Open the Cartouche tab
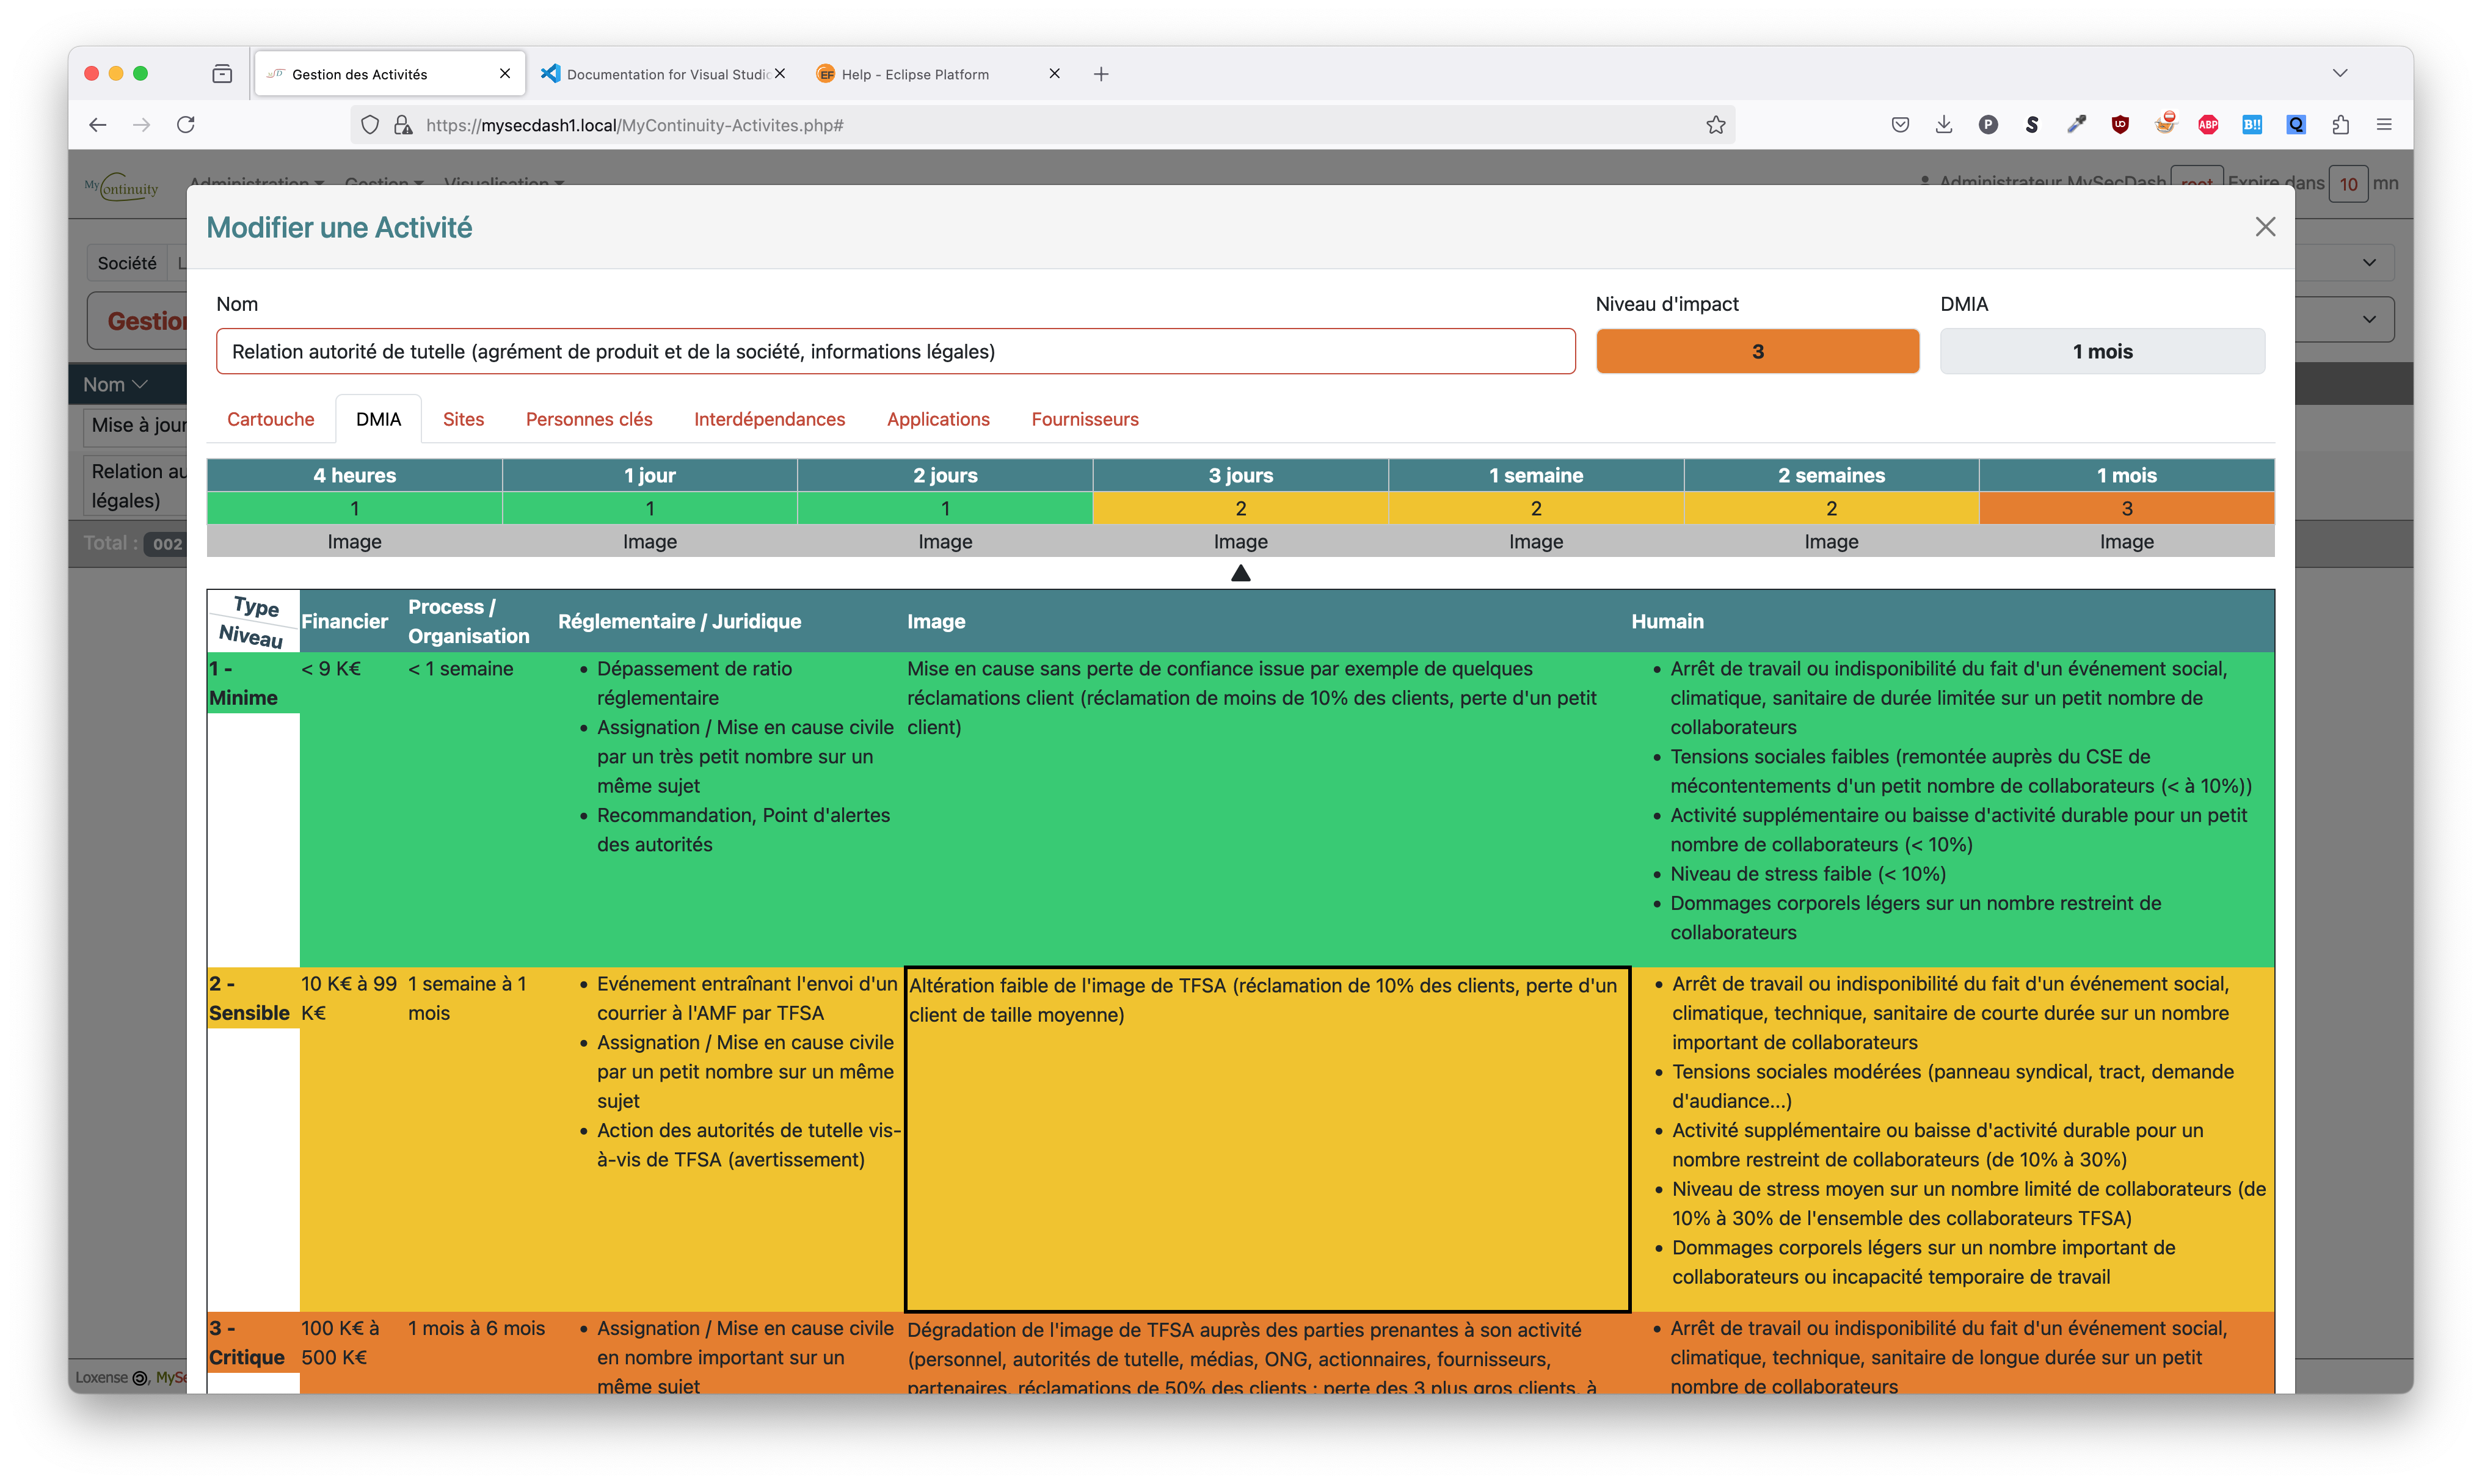2482x1484 pixels. coord(270,419)
